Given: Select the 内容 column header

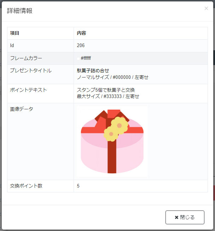Looking at the screenshot, I should (x=81, y=33).
